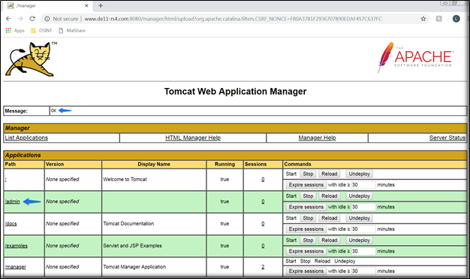The height and width of the screenshot is (279, 470).
Task: Undeploy the /admin application
Action: [x=360, y=196]
